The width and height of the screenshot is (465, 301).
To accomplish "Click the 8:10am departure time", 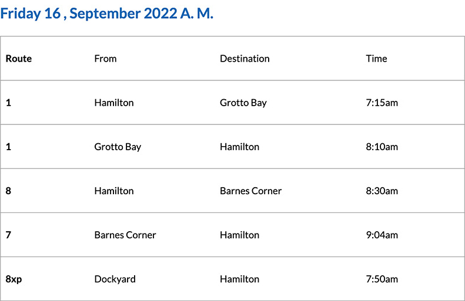I will tap(382, 147).
